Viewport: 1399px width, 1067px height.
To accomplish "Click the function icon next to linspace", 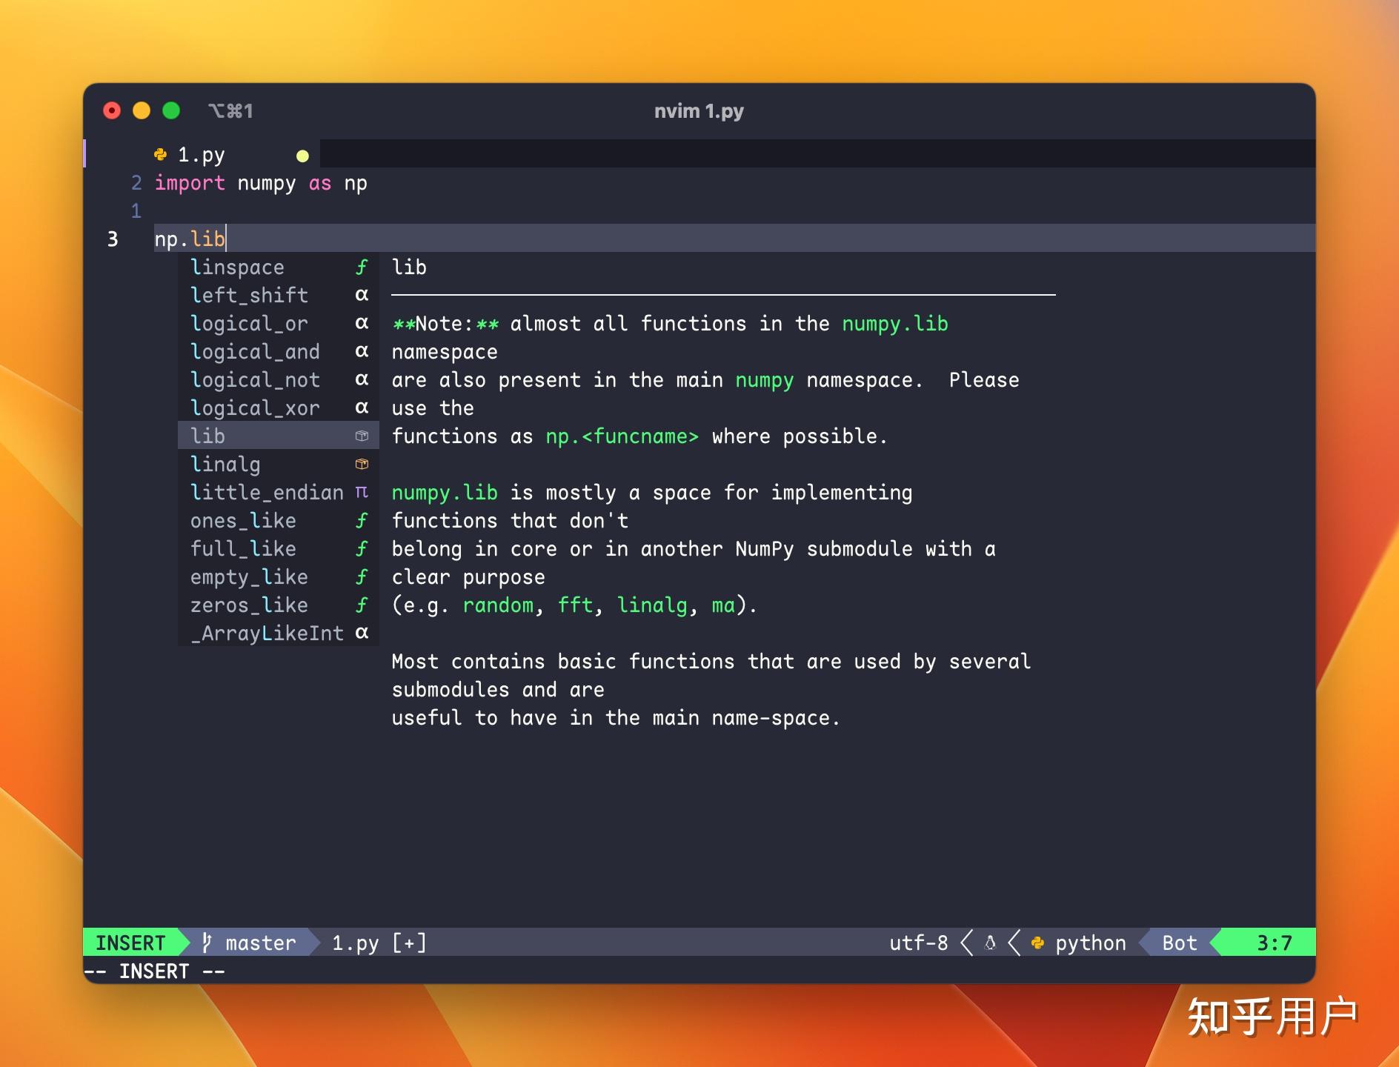I will point(361,267).
